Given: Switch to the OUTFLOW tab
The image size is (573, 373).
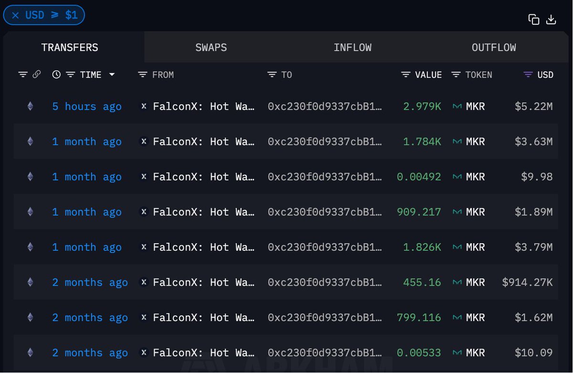Looking at the screenshot, I should pos(494,48).
